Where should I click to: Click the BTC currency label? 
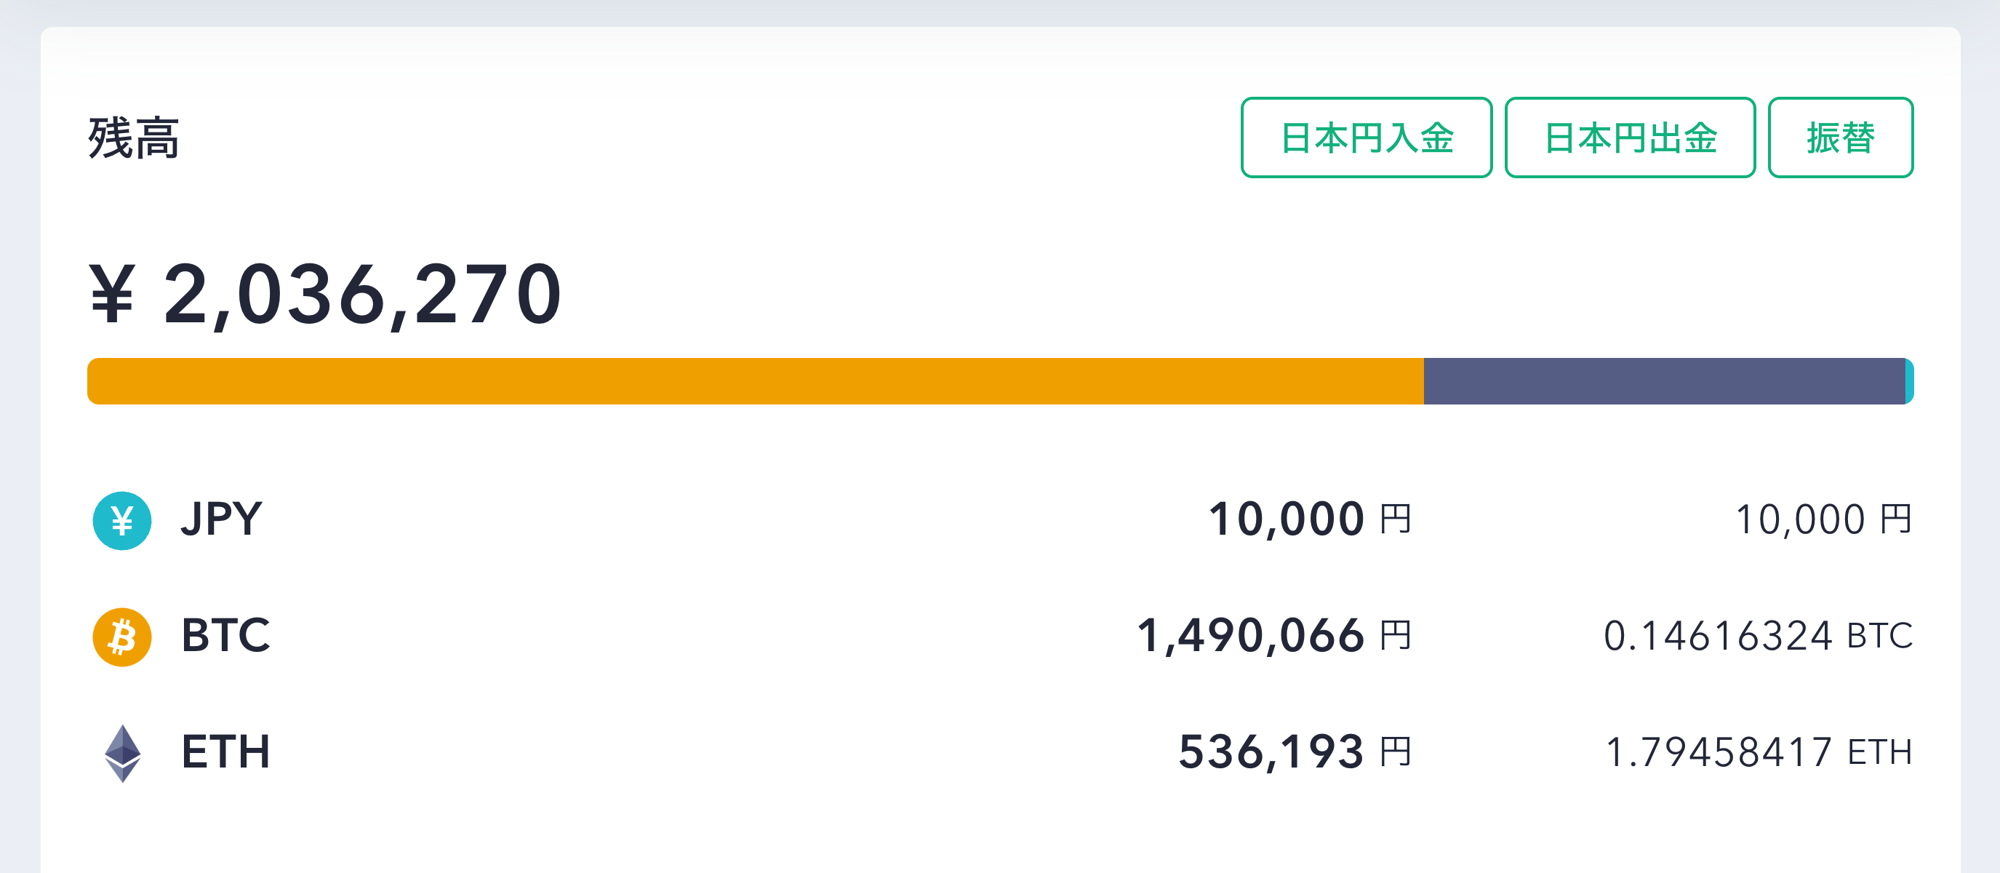tap(226, 635)
